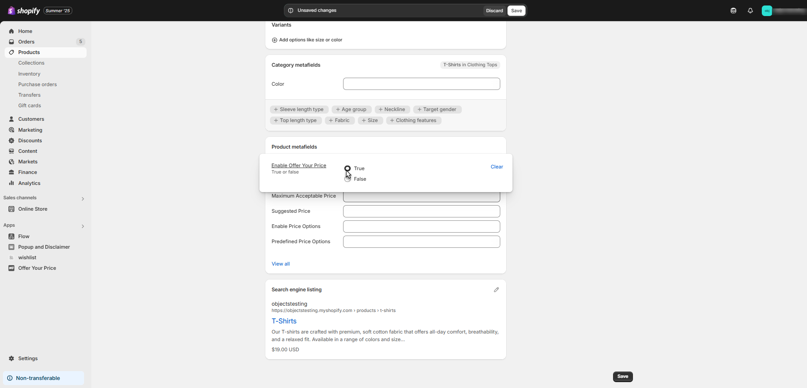
Task: Click the Markets globe icon
Action: 11,162
